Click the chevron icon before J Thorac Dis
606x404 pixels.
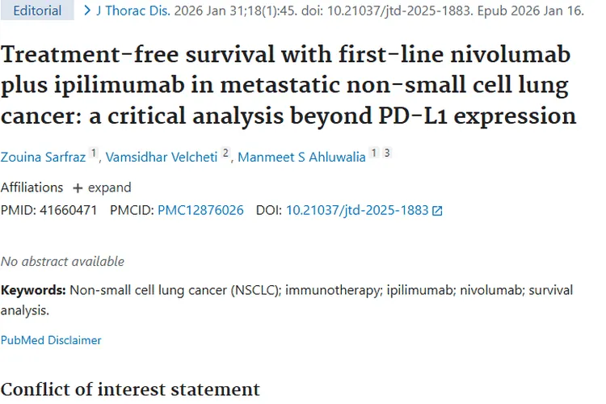click(x=87, y=11)
